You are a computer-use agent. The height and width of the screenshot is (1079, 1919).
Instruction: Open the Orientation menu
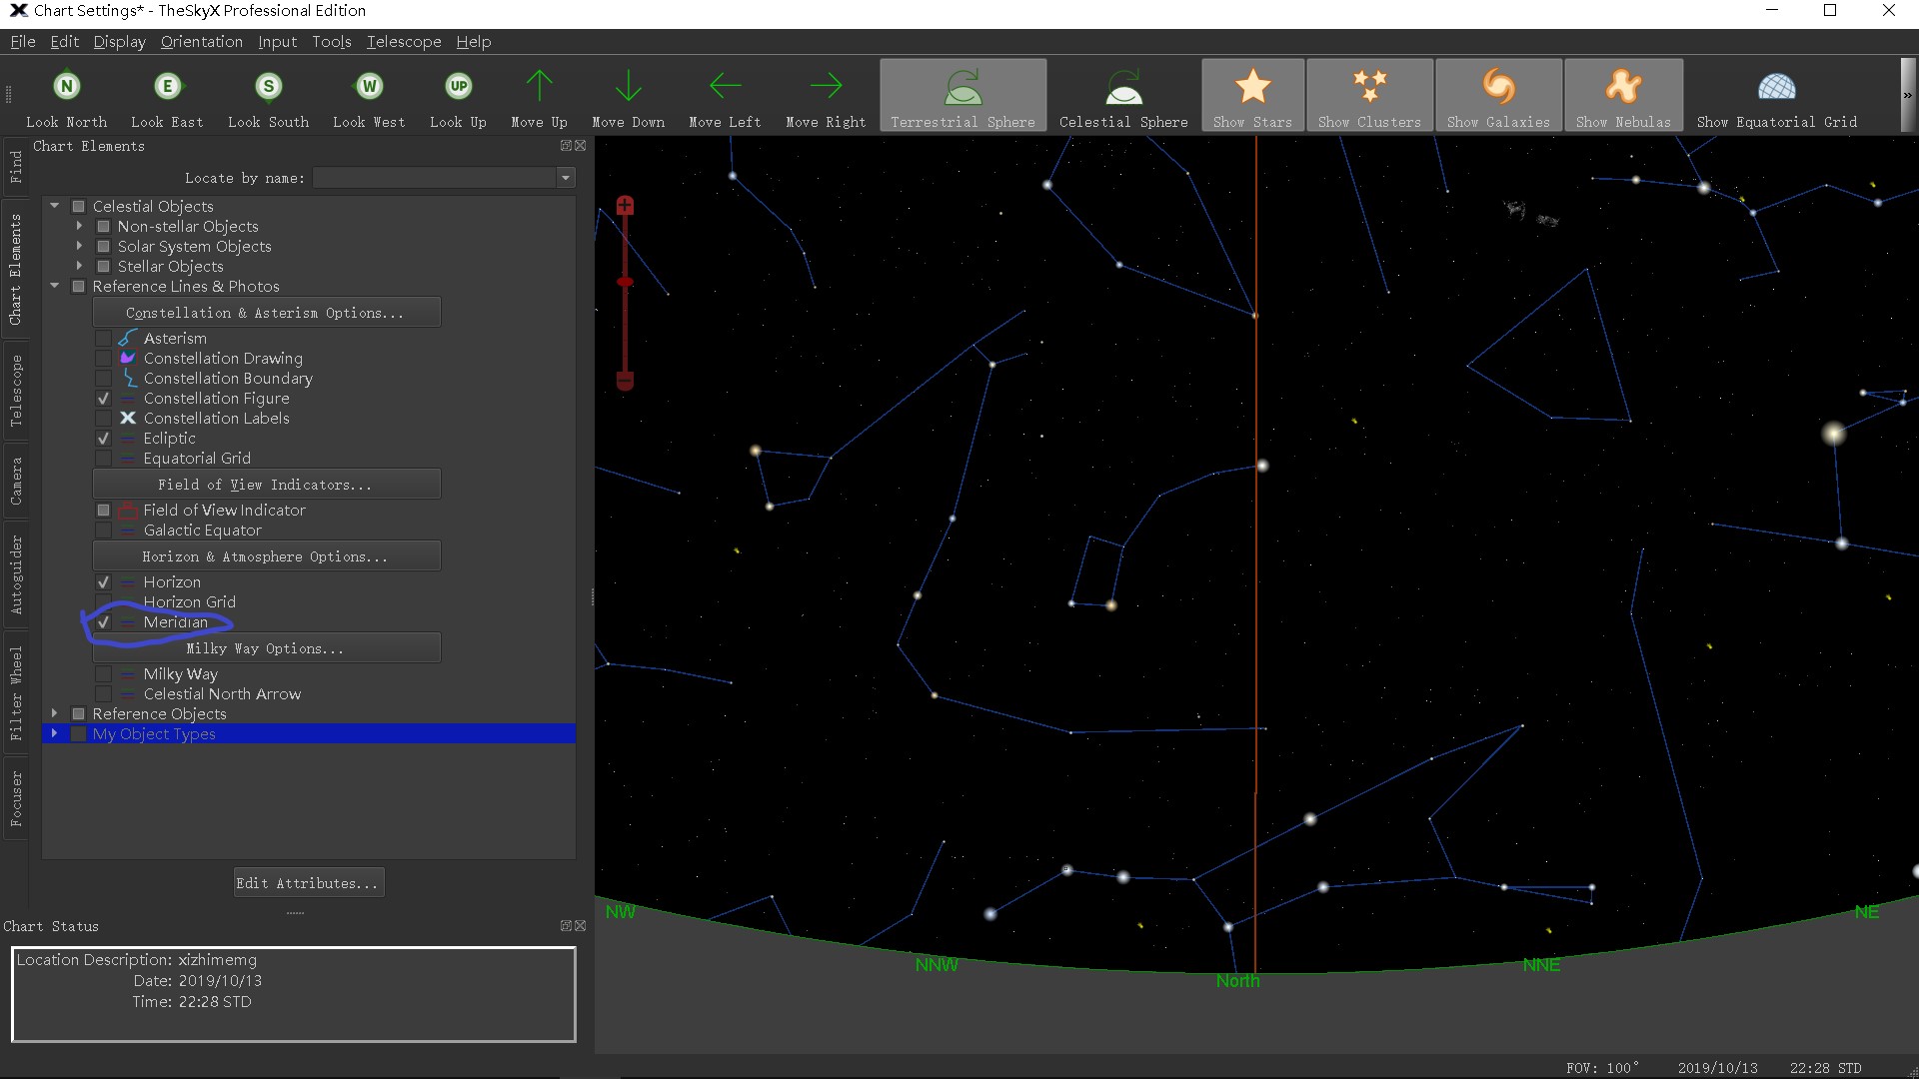(199, 41)
